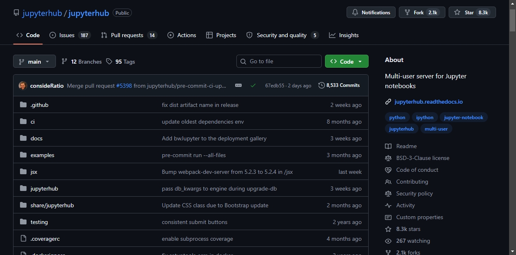The height and width of the screenshot is (255, 516).
Task: Switch to the Code tab
Action: (28, 35)
